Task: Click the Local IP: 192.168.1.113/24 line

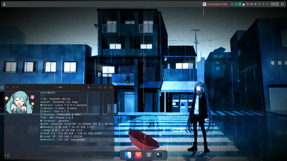Action: pyautogui.click(x=61, y=136)
